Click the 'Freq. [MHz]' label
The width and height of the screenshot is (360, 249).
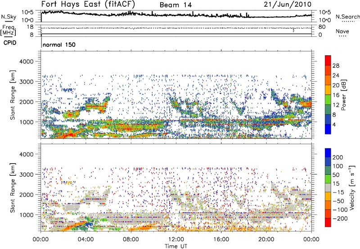coord(8,30)
